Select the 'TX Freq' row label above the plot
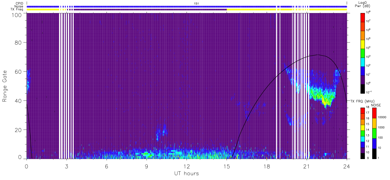This screenshot has height=180, width=390. 17,10
